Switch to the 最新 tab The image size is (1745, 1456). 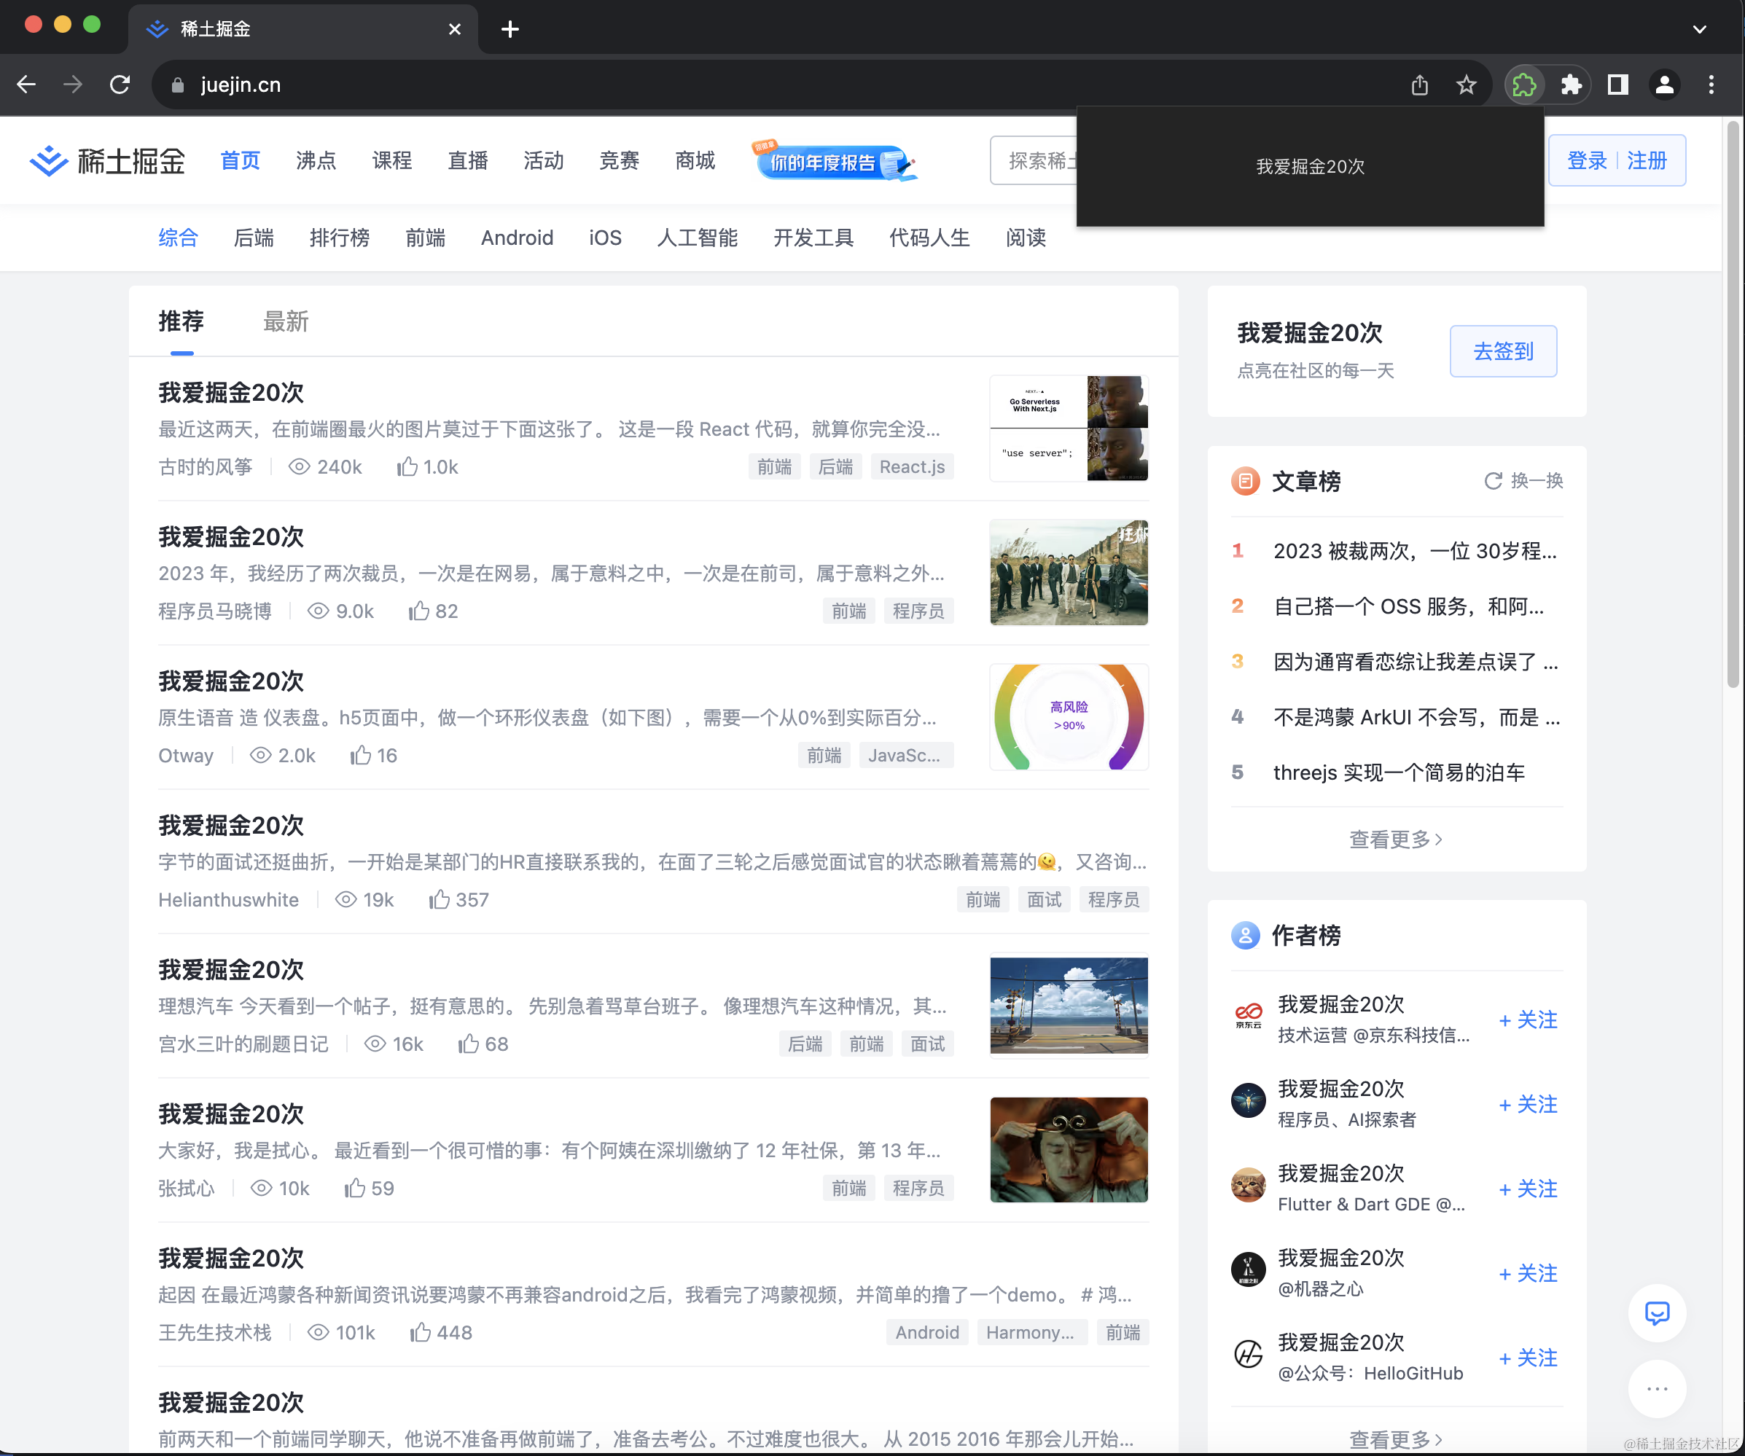click(286, 322)
